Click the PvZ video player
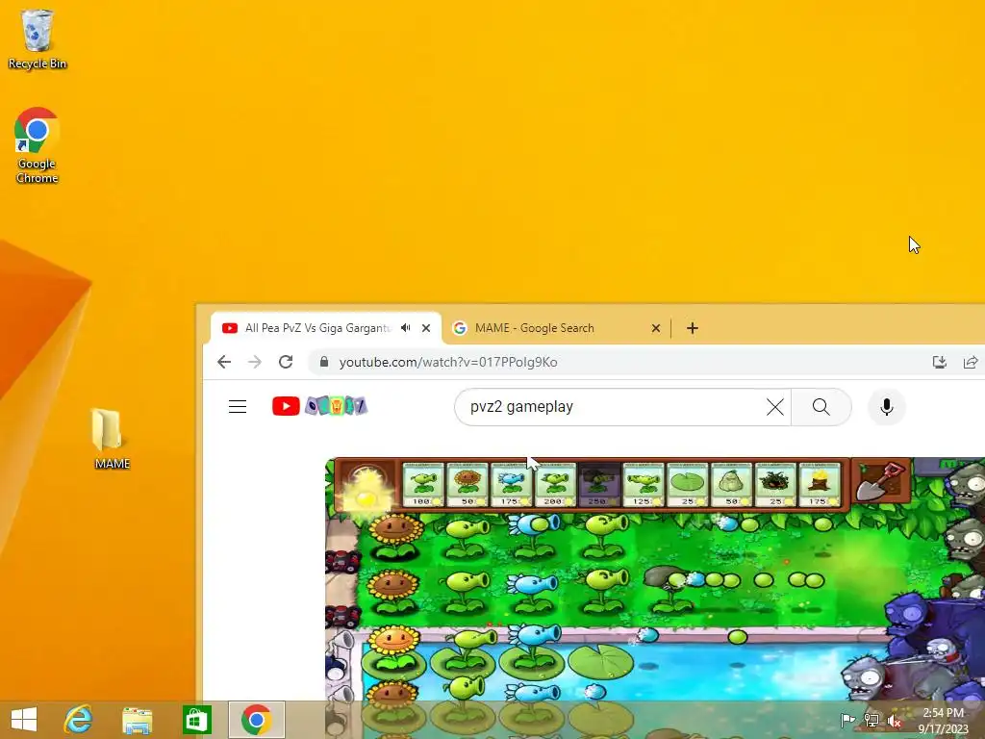 (654, 578)
